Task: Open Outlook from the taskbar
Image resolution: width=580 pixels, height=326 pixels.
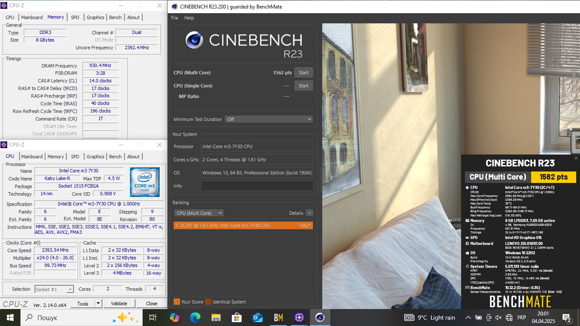Action: coord(257,318)
